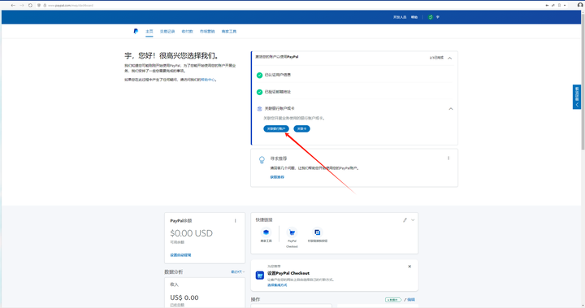Open the 开发人员 link in header
This screenshot has height=308, width=585.
tap(400, 17)
